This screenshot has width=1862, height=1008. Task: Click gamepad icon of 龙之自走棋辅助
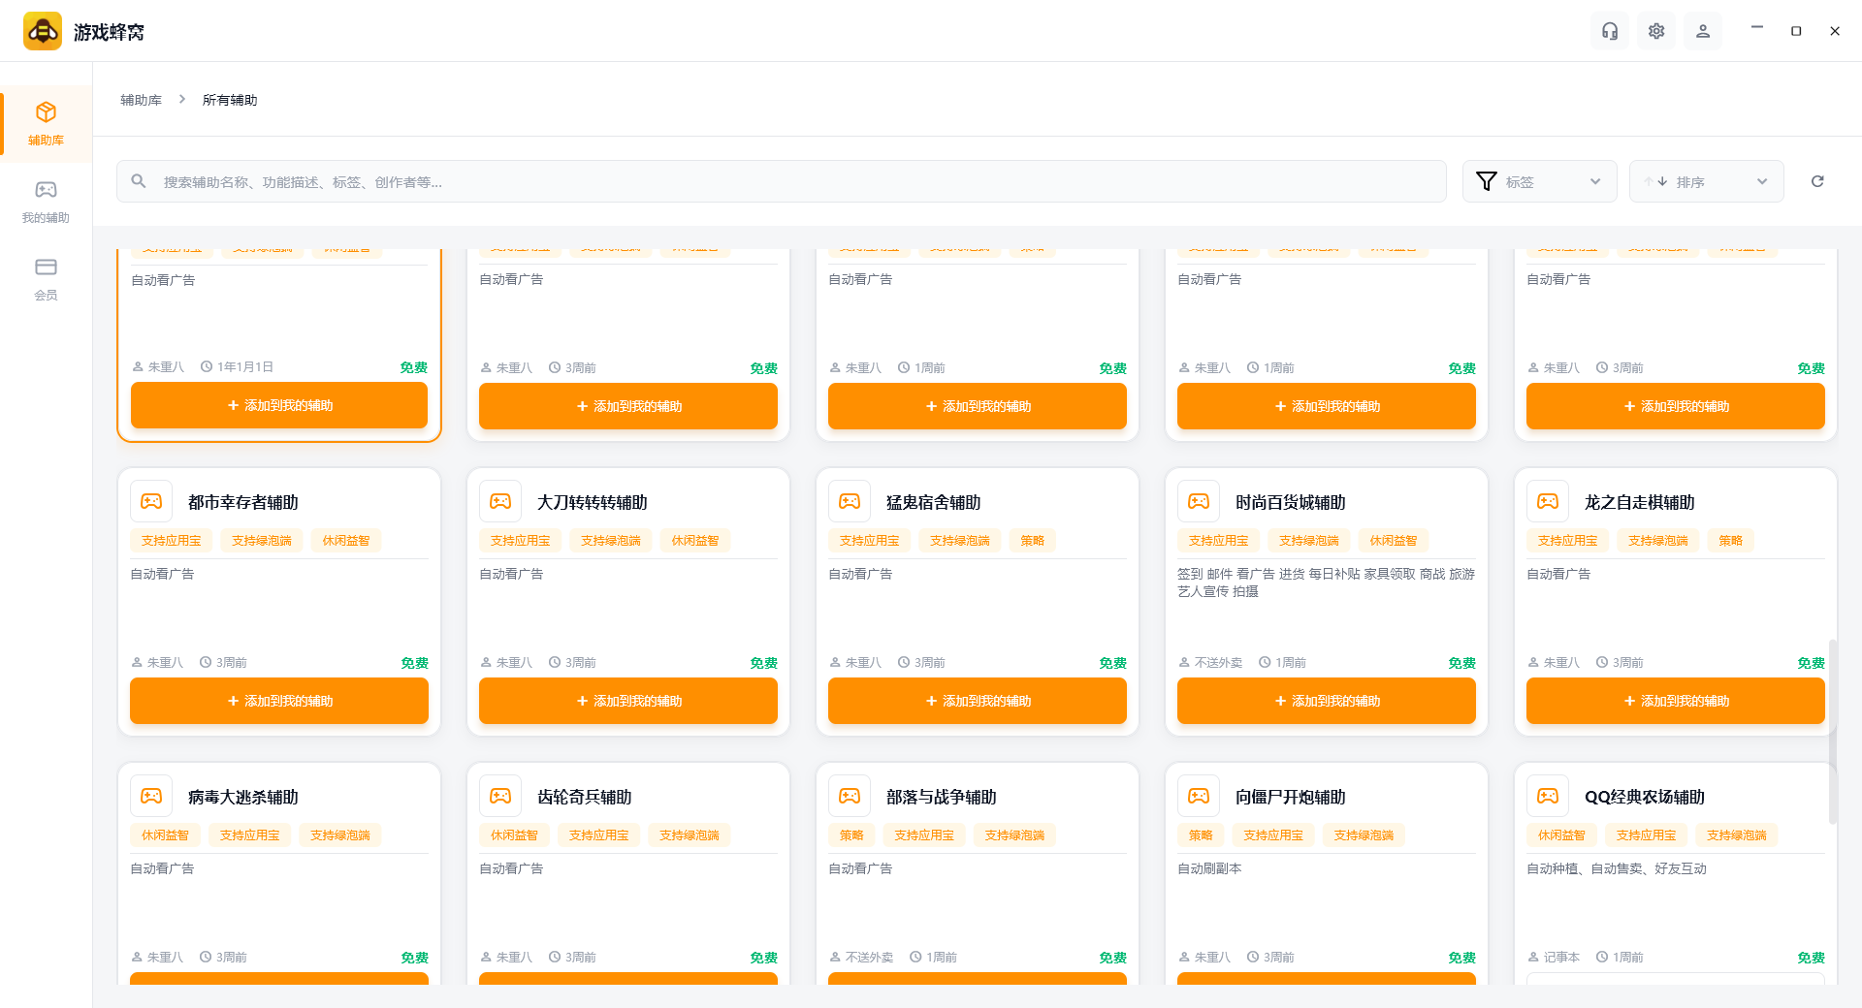[1548, 501]
